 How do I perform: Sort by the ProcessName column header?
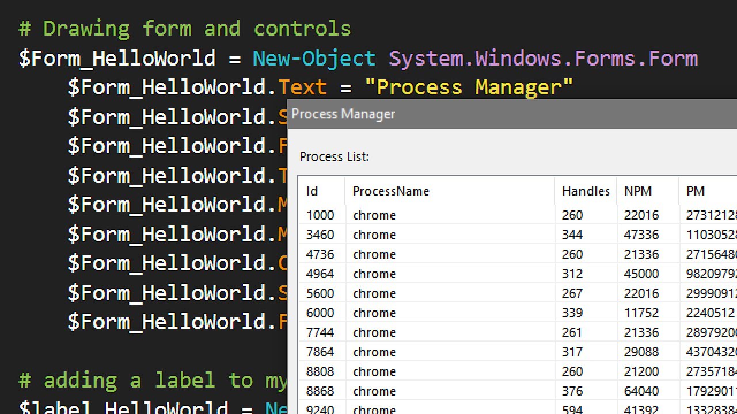(450, 191)
